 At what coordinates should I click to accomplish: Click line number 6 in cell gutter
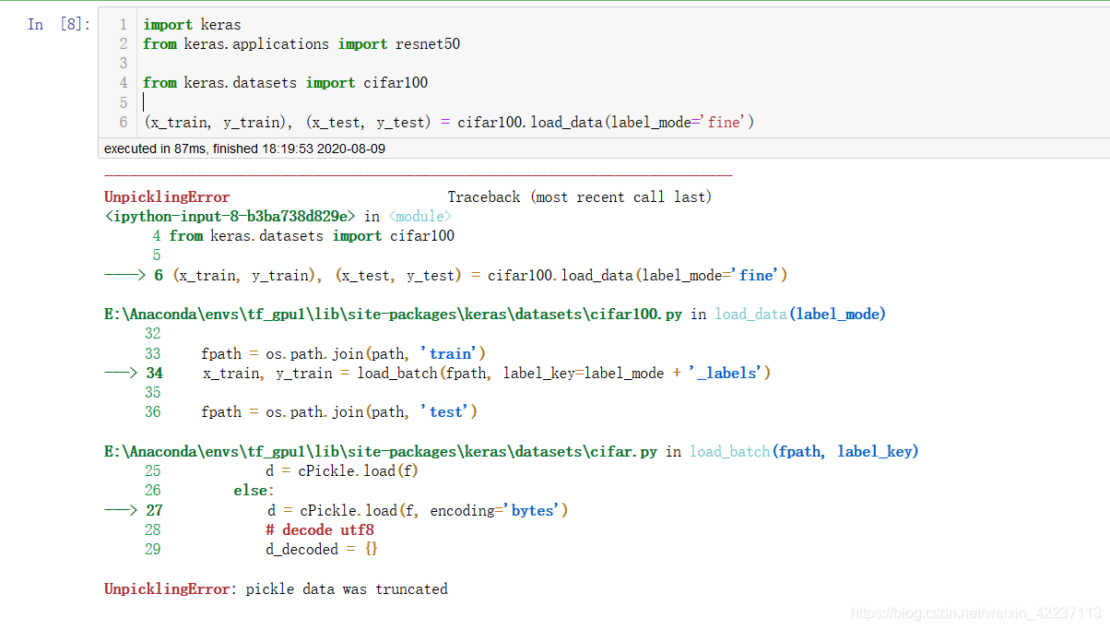click(123, 122)
